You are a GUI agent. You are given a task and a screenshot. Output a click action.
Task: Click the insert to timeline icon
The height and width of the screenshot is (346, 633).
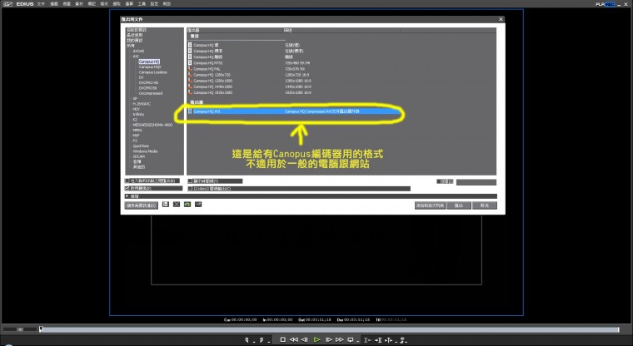pyautogui.click(x=367, y=340)
